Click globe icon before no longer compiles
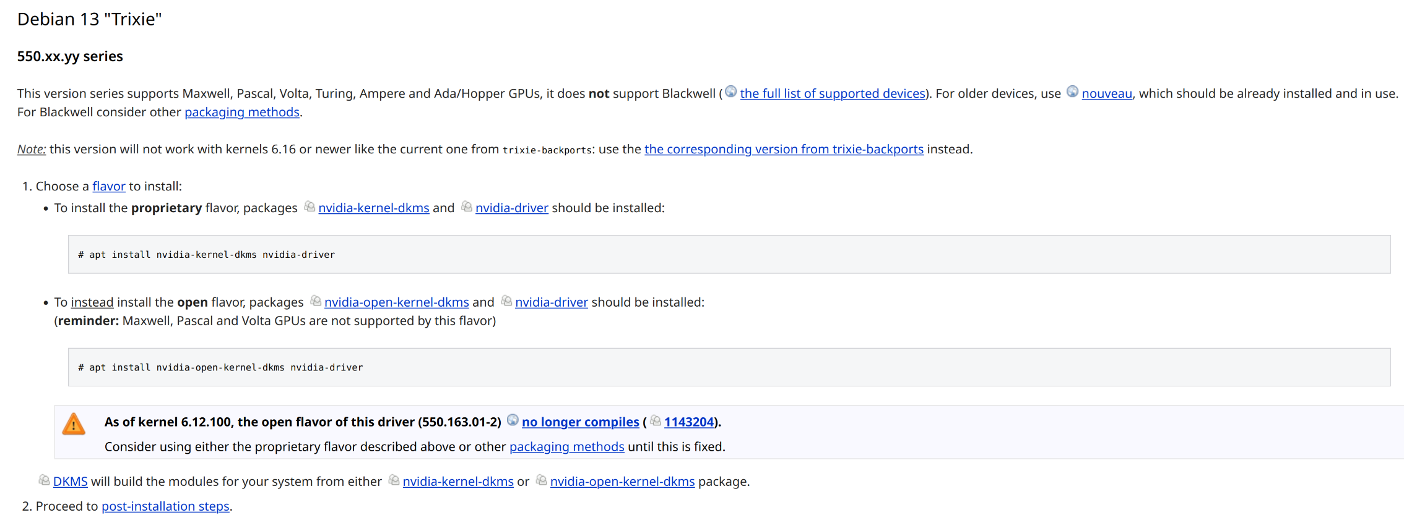The image size is (1404, 515). coord(513,420)
